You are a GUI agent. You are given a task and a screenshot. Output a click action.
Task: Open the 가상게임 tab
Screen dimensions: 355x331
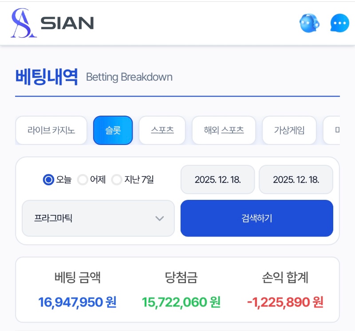[289, 130]
